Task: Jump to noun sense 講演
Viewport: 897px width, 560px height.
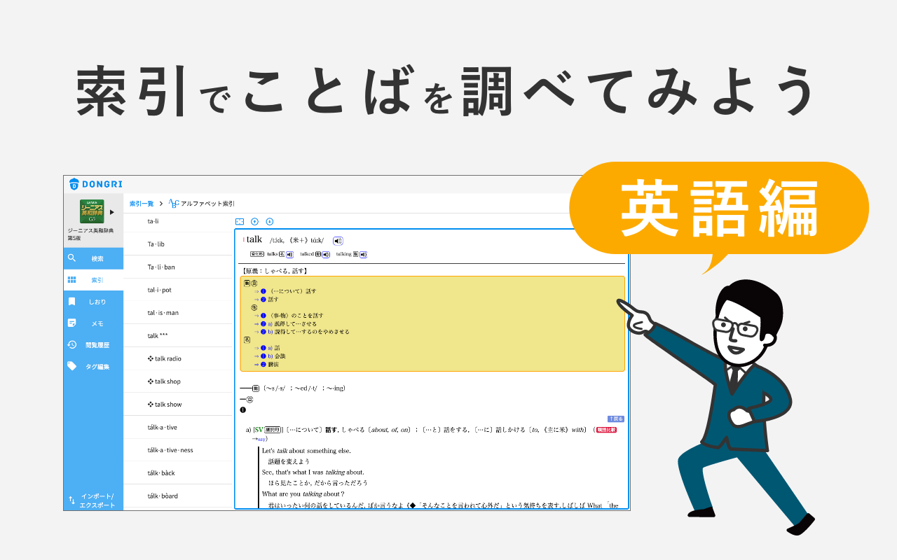Action: [266, 364]
